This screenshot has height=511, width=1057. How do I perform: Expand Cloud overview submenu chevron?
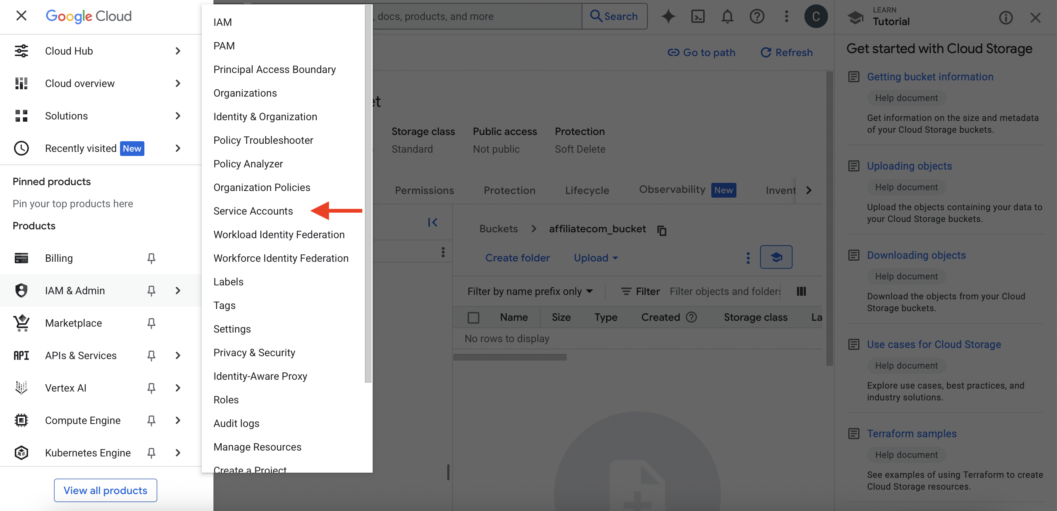tap(178, 83)
